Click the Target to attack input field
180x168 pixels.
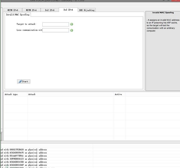coord(56,24)
